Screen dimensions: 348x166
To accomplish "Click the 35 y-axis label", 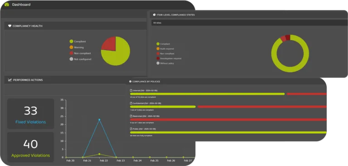I will (x=62, y=100).
